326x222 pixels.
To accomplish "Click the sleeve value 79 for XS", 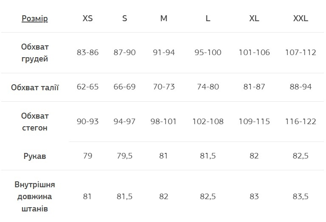I will tap(88, 156).
